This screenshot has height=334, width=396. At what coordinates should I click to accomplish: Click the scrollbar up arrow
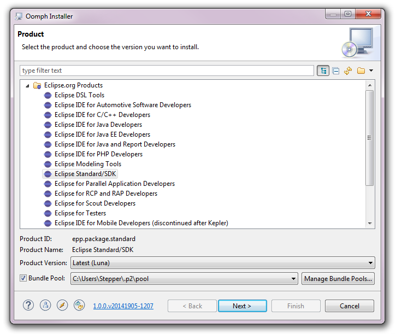370,85
